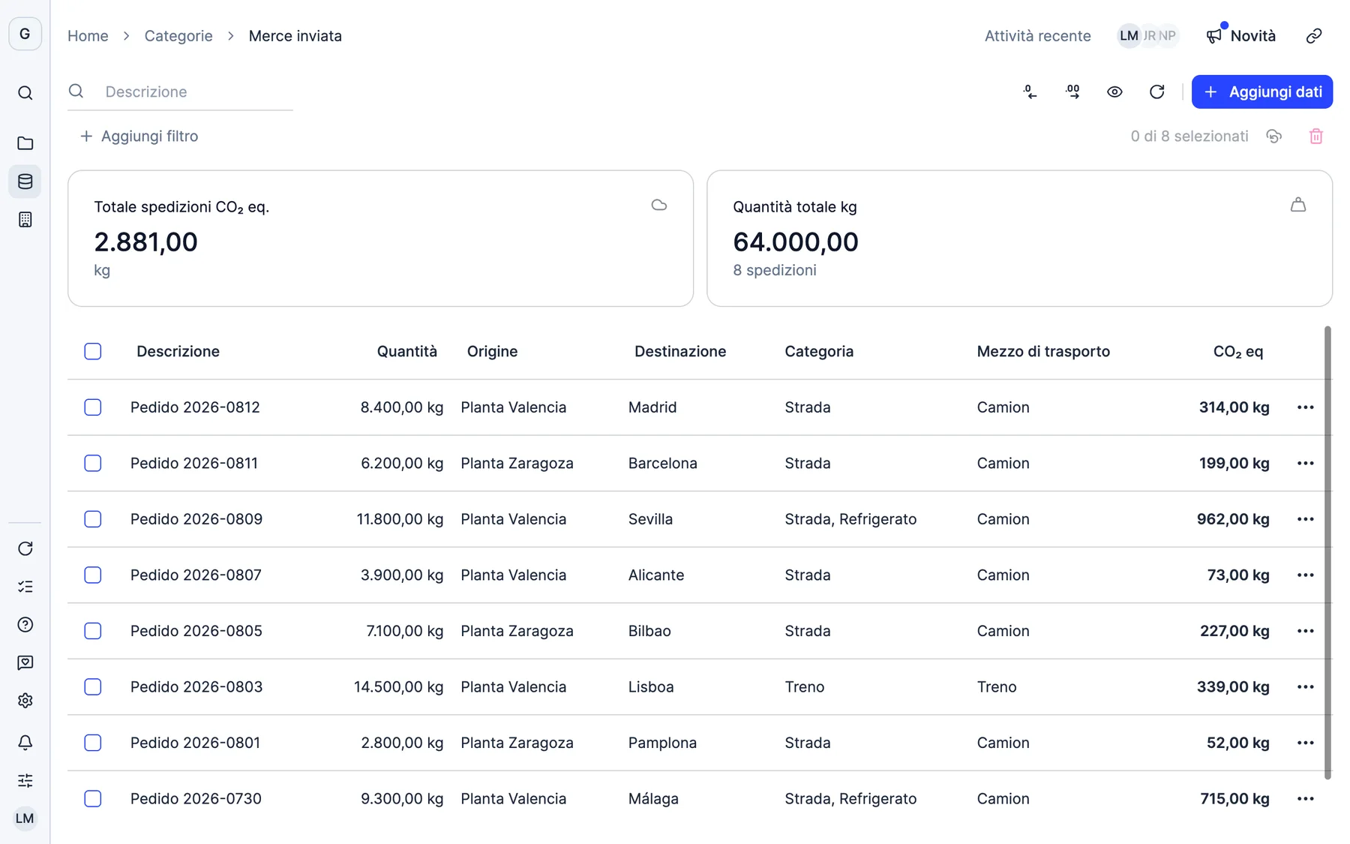This screenshot has height=844, width=1350.
Task: Open the search icon in the left sidebar
Action: coord(25,93)
